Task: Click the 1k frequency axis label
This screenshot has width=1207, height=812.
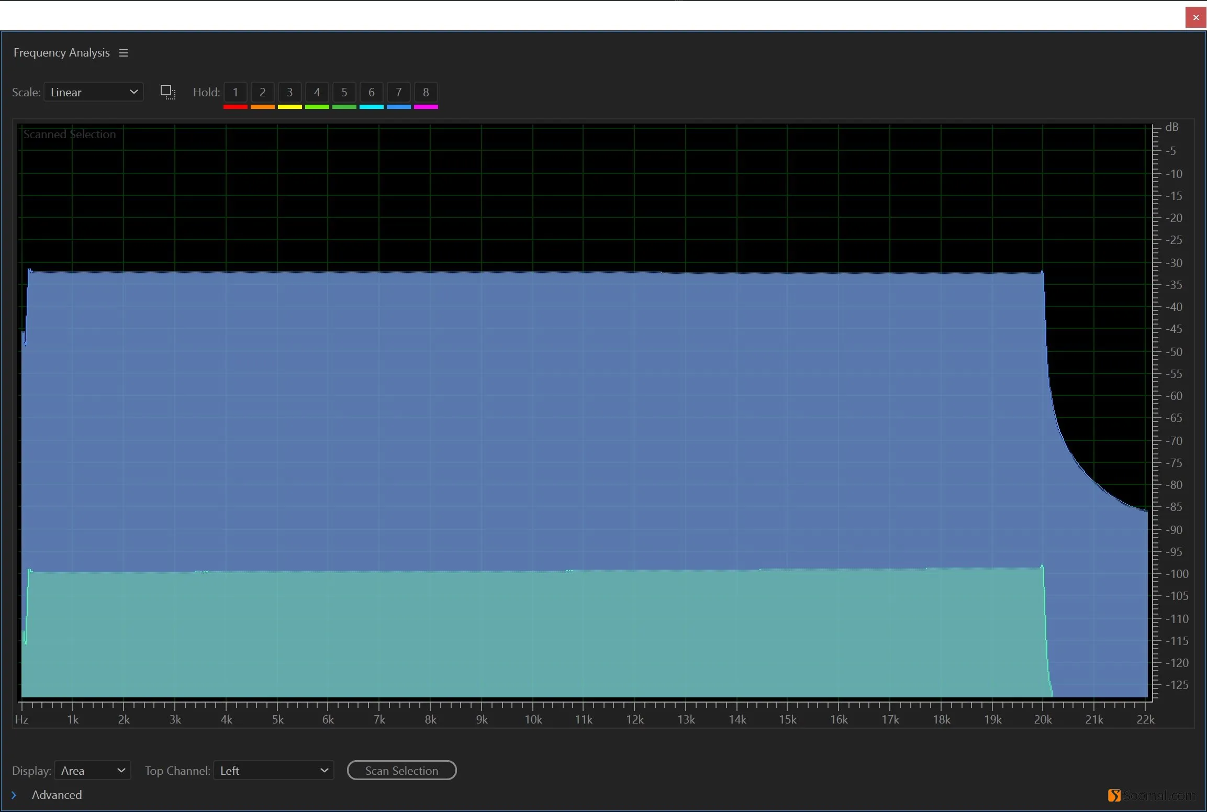Action: (x=73, y=720)
